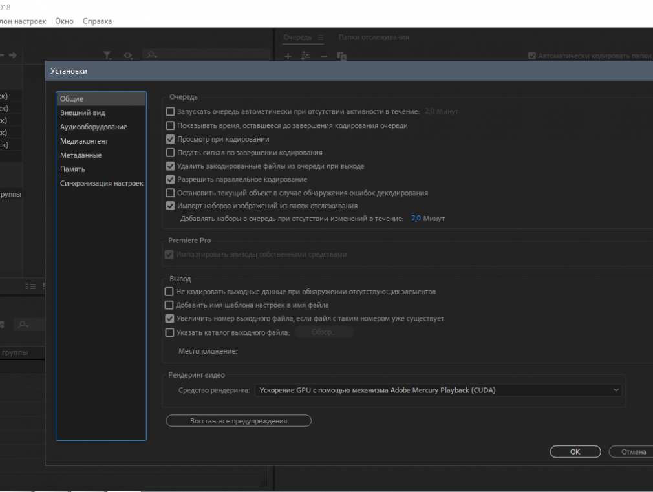
Task: Open the Медиаконтент settings category
Action: click(84, 141)
